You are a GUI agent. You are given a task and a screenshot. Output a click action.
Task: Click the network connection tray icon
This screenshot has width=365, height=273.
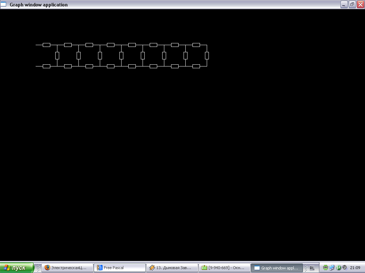pyautogui.click(x=332, y=268)
